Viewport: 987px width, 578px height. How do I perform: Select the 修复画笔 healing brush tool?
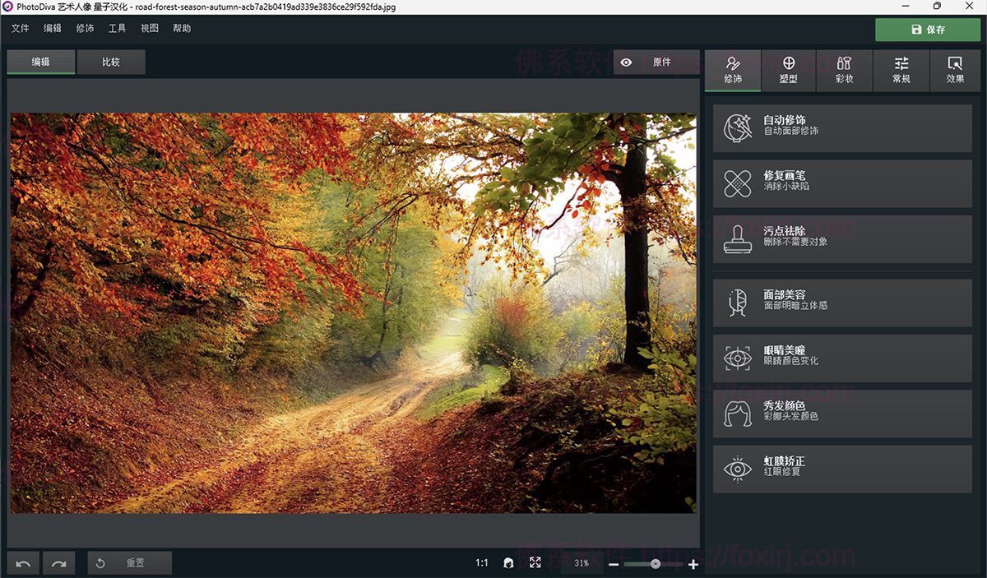click(x=842, y=183)
